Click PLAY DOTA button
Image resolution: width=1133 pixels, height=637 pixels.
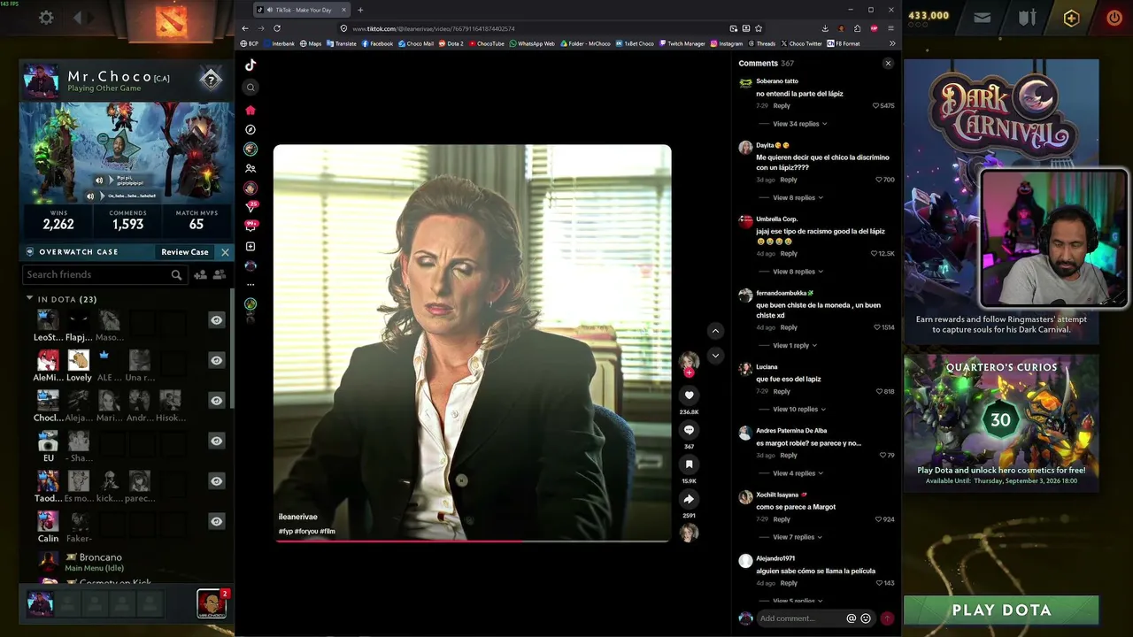(1001, 610)
